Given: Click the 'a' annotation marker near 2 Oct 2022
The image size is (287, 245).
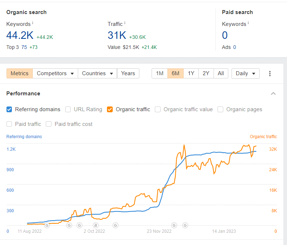Looking at the screenshot, I should coord(95,225).
